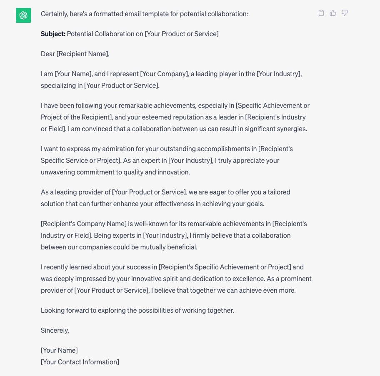Click the bold "Subject:" label
Screen dimensions: 380x376
(x=53, y=34)
